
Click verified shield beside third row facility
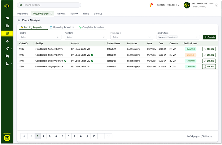click(x=65, y=61)
